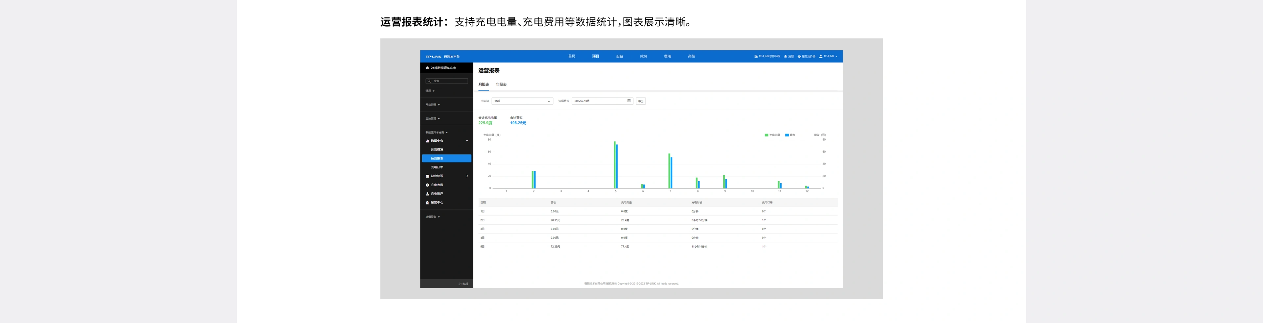This screenshot has height=323, width=1263.
Task: Click the 充电收费 icon in sidebar
Action: [x=427, y=185]
